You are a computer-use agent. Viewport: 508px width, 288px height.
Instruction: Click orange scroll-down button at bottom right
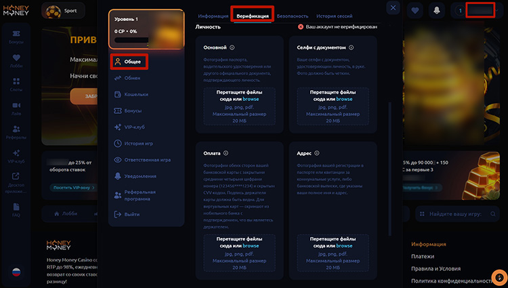click(499, 276)
